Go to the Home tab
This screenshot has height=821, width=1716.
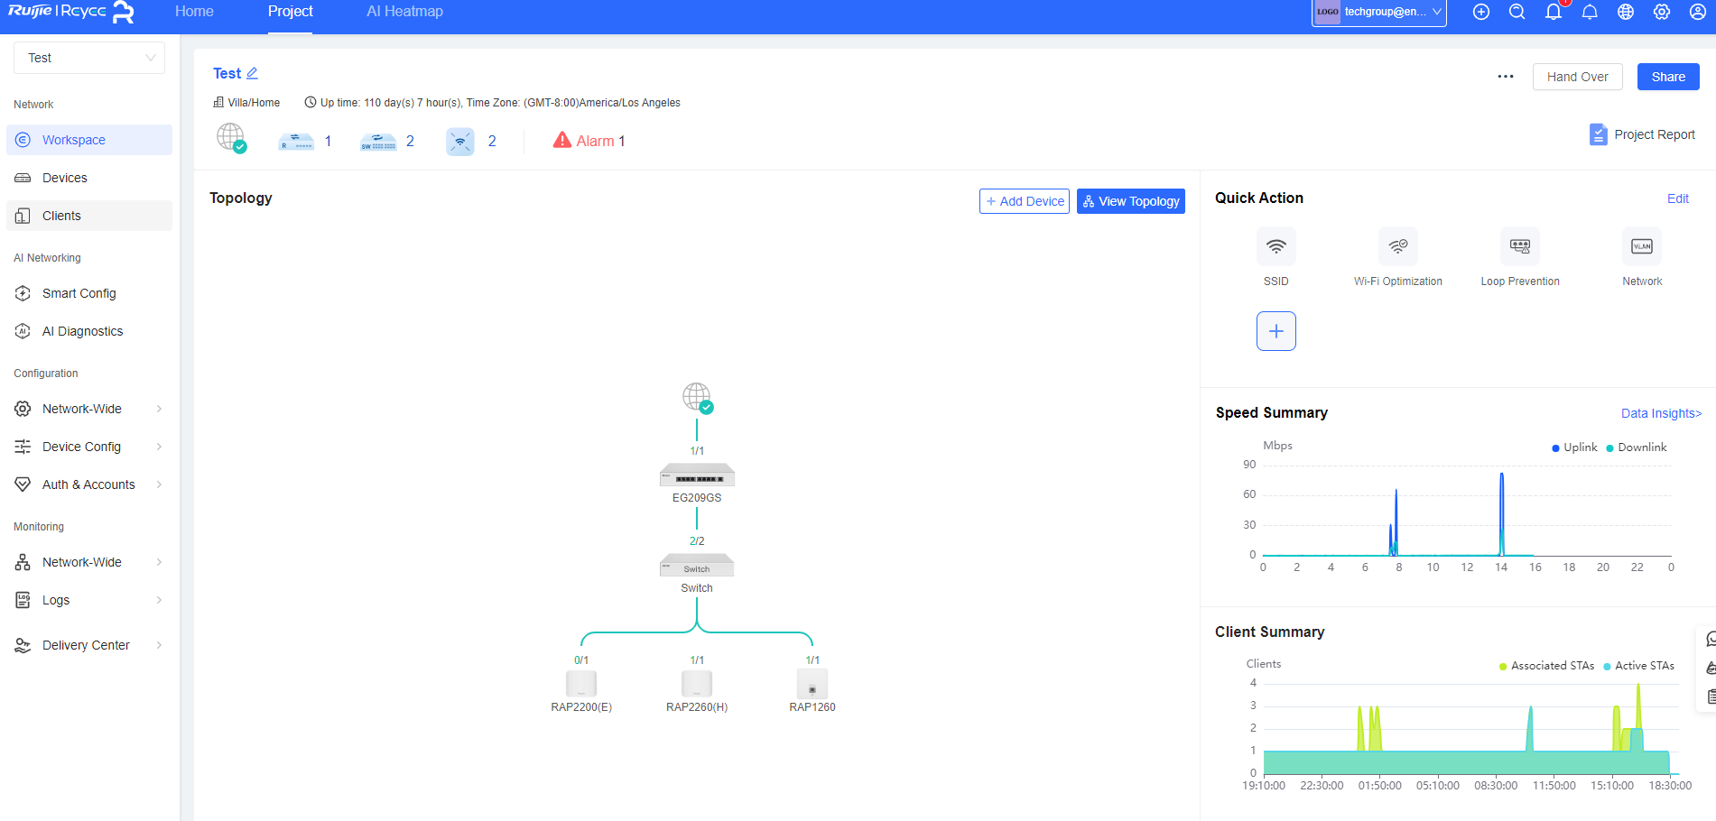tap(194, 11)
